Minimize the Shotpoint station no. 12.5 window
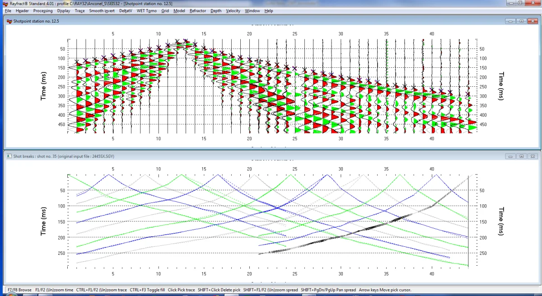 pos(511,21)
